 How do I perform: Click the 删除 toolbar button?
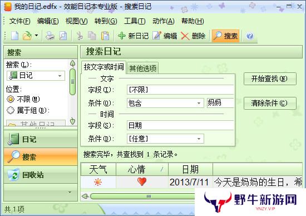(x=193, y=36)
